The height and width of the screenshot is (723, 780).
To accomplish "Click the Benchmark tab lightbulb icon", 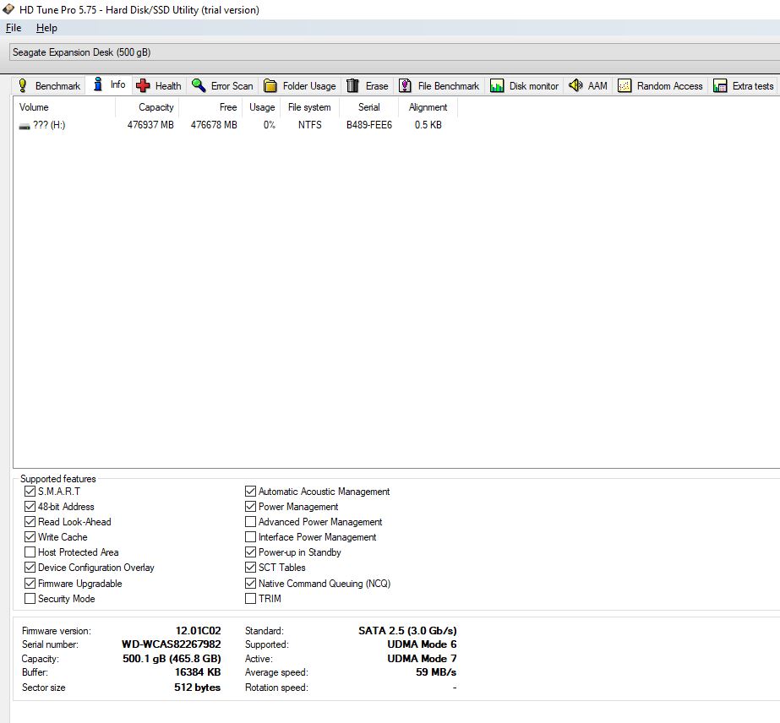I will [22, 85].
